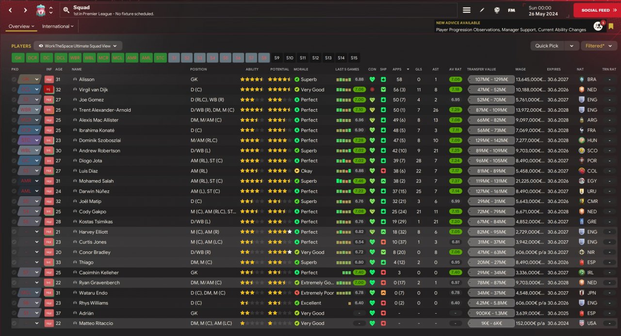Viewport: 621px width, 336px height.
Task: Sort by the WAGE column header
Action: pyautogui.click(x=521, y=69)
